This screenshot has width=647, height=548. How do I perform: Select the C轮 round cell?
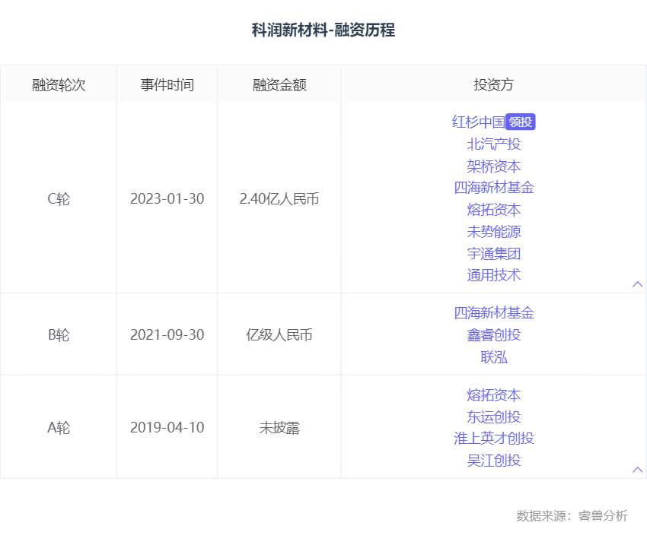pyautogui.click(x=59, y=198)
